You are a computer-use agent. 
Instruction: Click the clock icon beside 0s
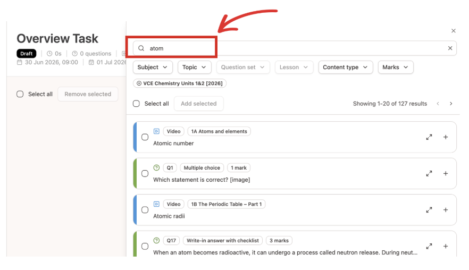pos(49,54)
